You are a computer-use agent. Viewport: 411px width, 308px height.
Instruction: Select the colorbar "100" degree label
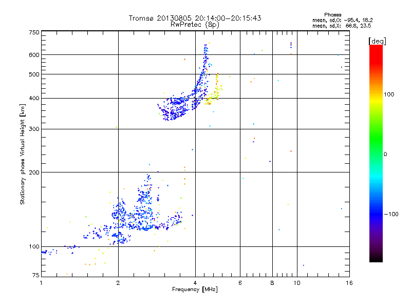389,94
